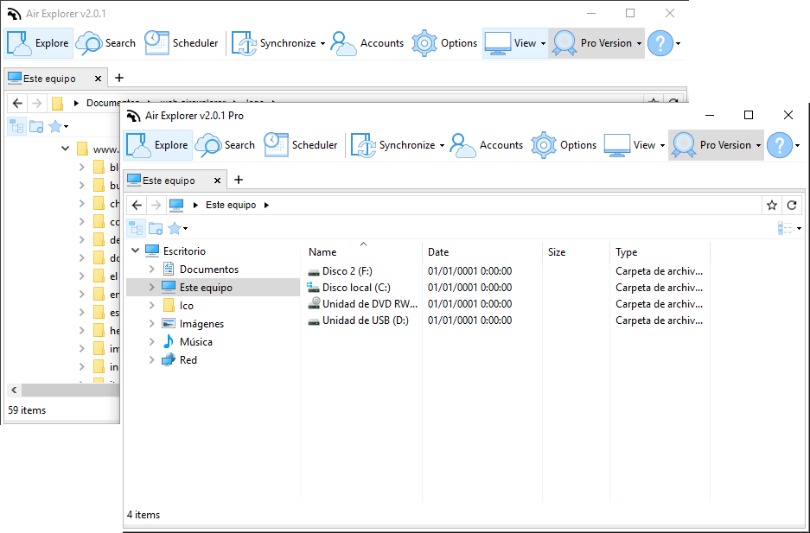Open help dropdown arrow in front window

tap(798, 145)
